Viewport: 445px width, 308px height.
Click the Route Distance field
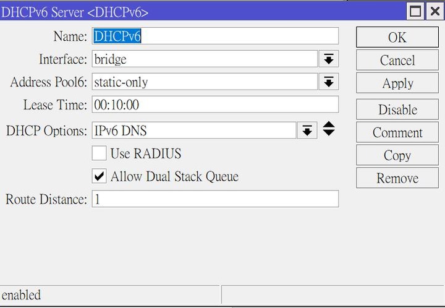[x=215, y=199]
